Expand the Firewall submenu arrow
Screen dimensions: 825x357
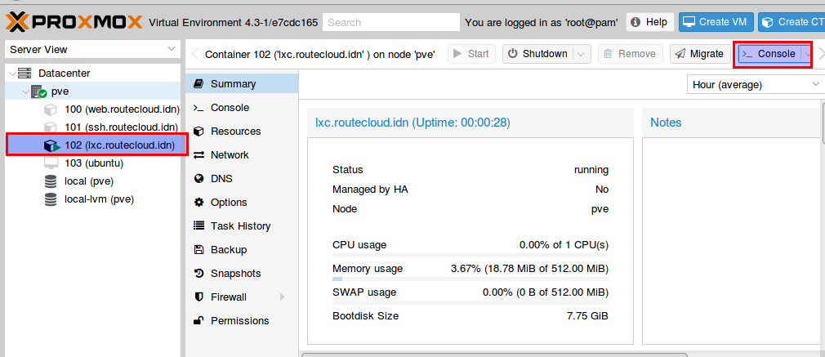point(283,297)
